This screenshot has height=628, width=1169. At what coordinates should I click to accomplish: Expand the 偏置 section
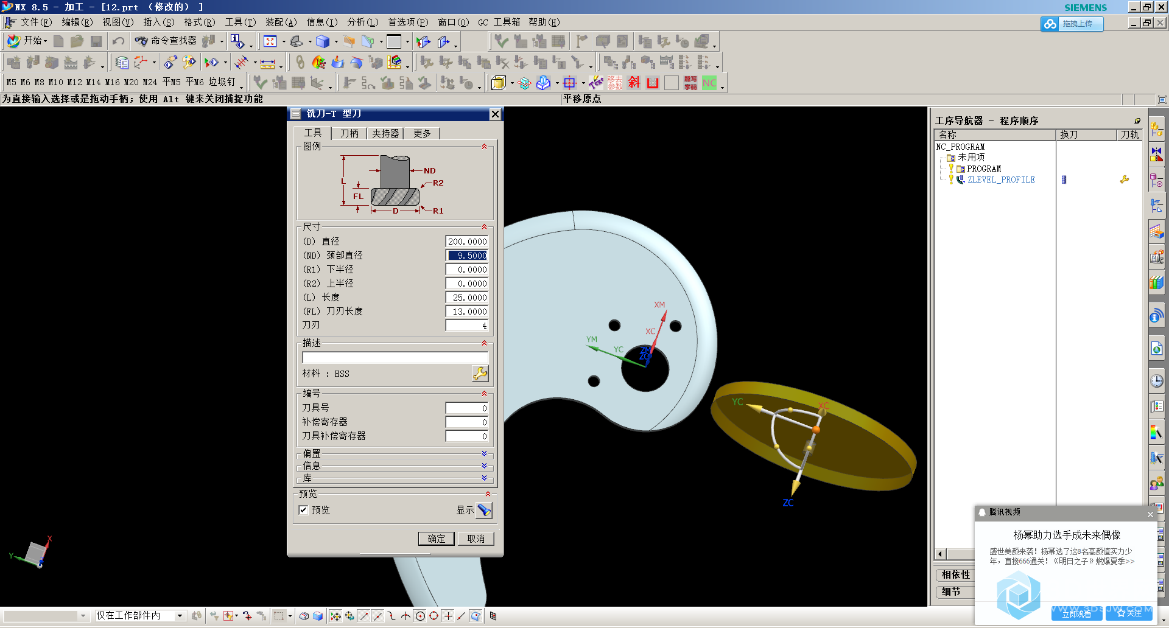pos(484,454)
